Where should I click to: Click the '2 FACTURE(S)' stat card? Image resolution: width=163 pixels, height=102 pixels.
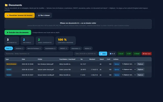point(28,41)
